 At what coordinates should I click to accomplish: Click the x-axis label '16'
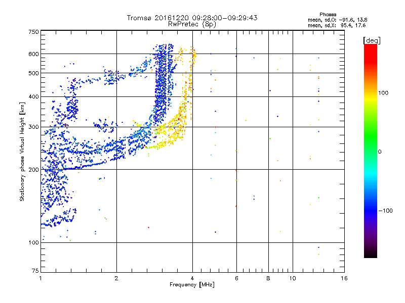coord(344,278)
